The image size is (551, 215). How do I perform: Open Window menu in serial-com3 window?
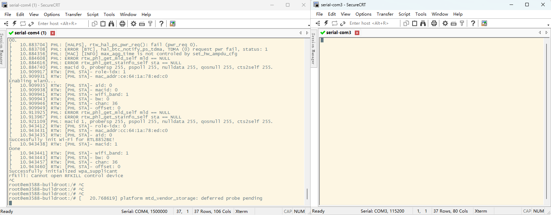440,14
